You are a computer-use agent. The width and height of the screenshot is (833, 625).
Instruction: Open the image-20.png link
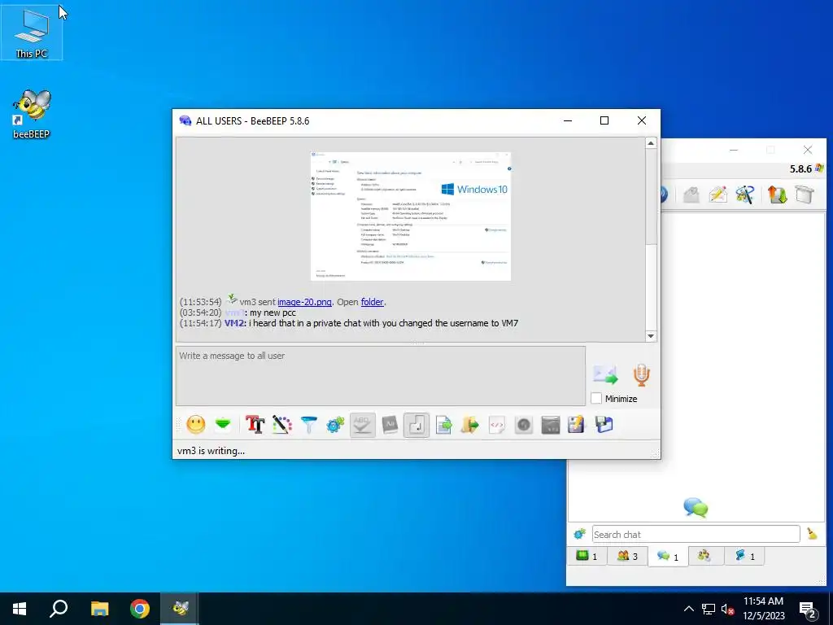tap(304, 302)
